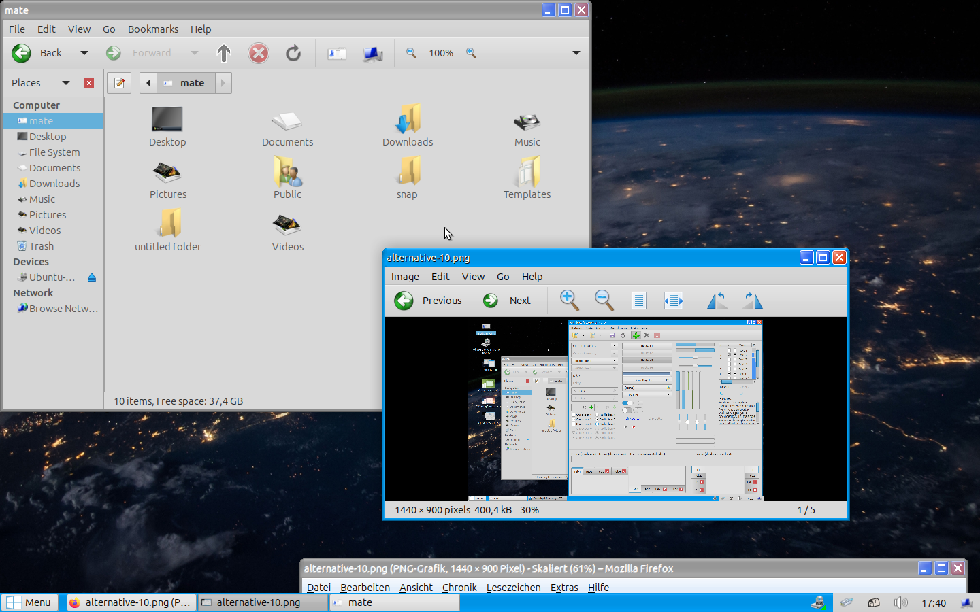Reload the current folder view
Viewport: 980px width, 612px height.
[x=293, y=53]
